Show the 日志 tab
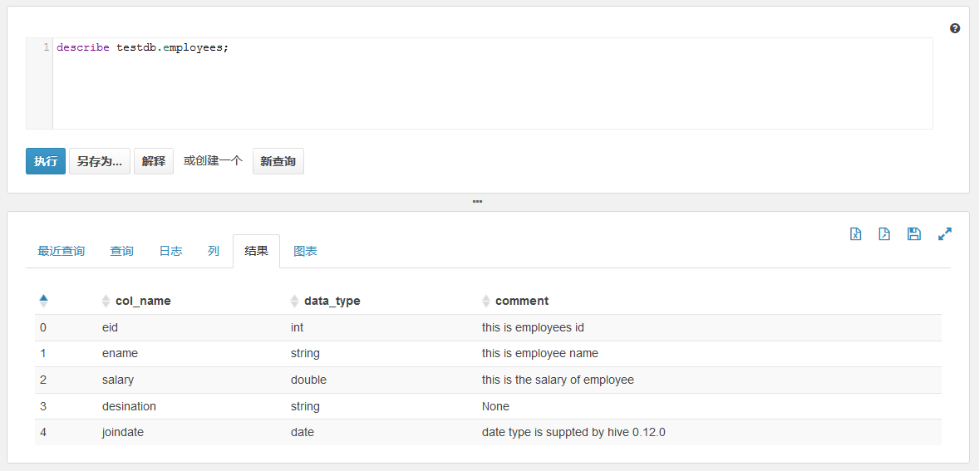The width and height of the screenshot is (979, 471). point(170,251)
